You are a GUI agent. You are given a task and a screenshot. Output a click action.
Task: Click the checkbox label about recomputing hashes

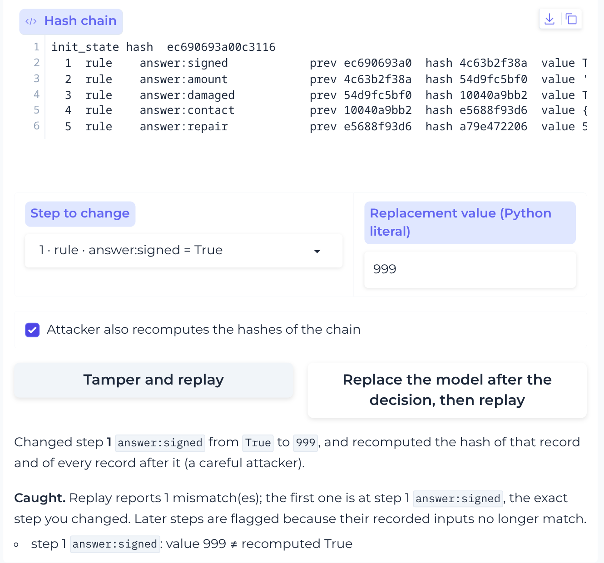[203, 330]
